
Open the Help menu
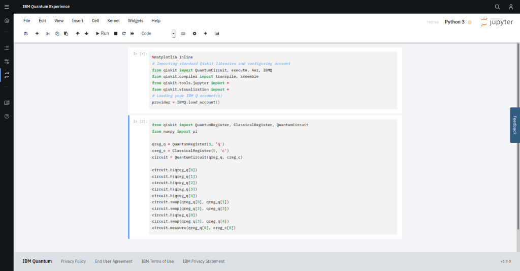pos(156,20)
